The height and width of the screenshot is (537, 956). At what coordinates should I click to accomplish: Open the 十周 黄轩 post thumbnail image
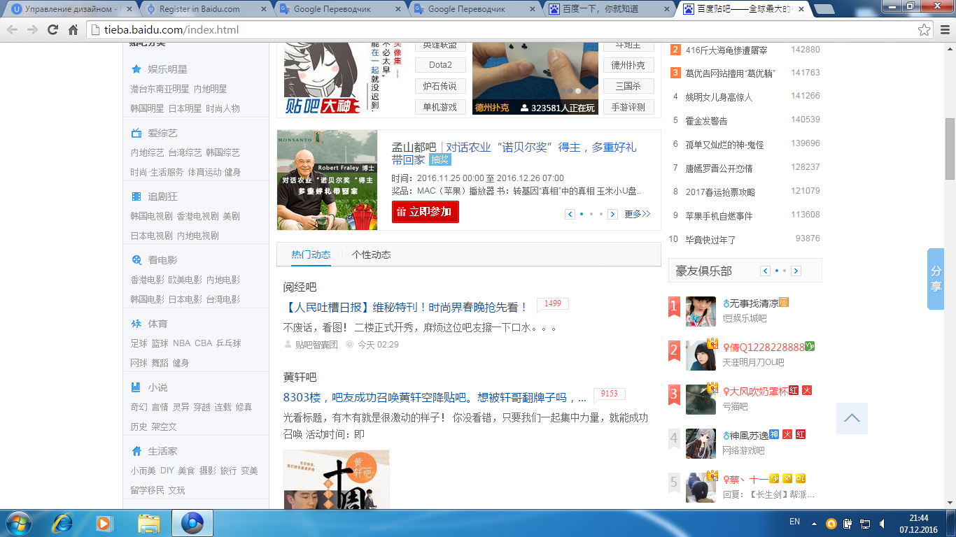coord(336,479)
